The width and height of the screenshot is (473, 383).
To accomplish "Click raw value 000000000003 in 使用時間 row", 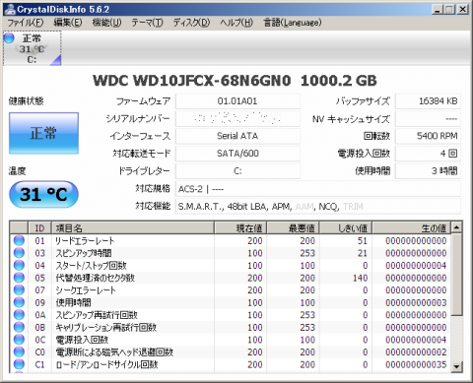I will 416,302.
